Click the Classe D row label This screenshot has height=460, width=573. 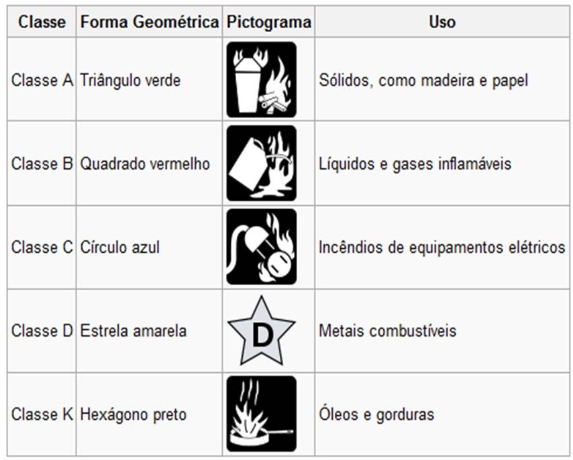tap(42, 331)
